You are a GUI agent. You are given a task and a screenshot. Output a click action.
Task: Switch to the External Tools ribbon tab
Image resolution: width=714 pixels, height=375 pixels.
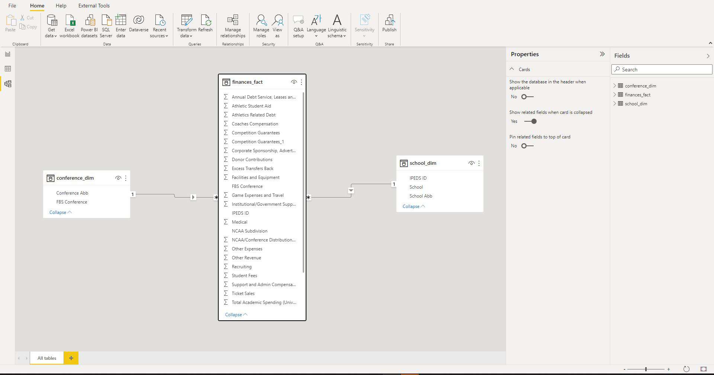93,6
